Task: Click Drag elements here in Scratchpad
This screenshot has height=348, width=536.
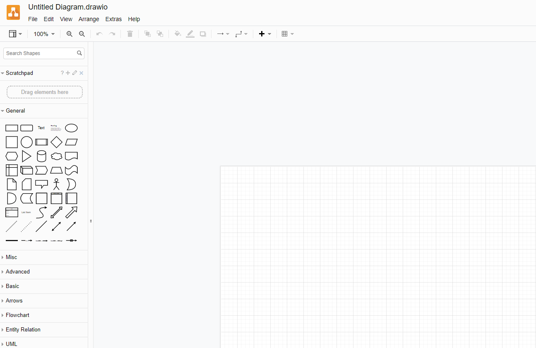Action: pyautogui.click(x=44, y=92)
